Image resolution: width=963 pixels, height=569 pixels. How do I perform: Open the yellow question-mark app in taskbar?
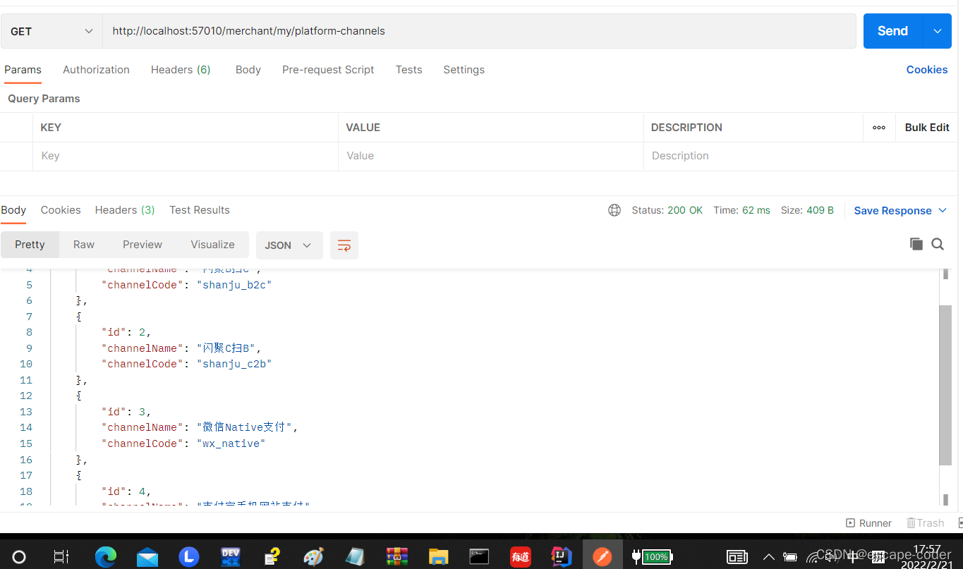click(272, 557)
